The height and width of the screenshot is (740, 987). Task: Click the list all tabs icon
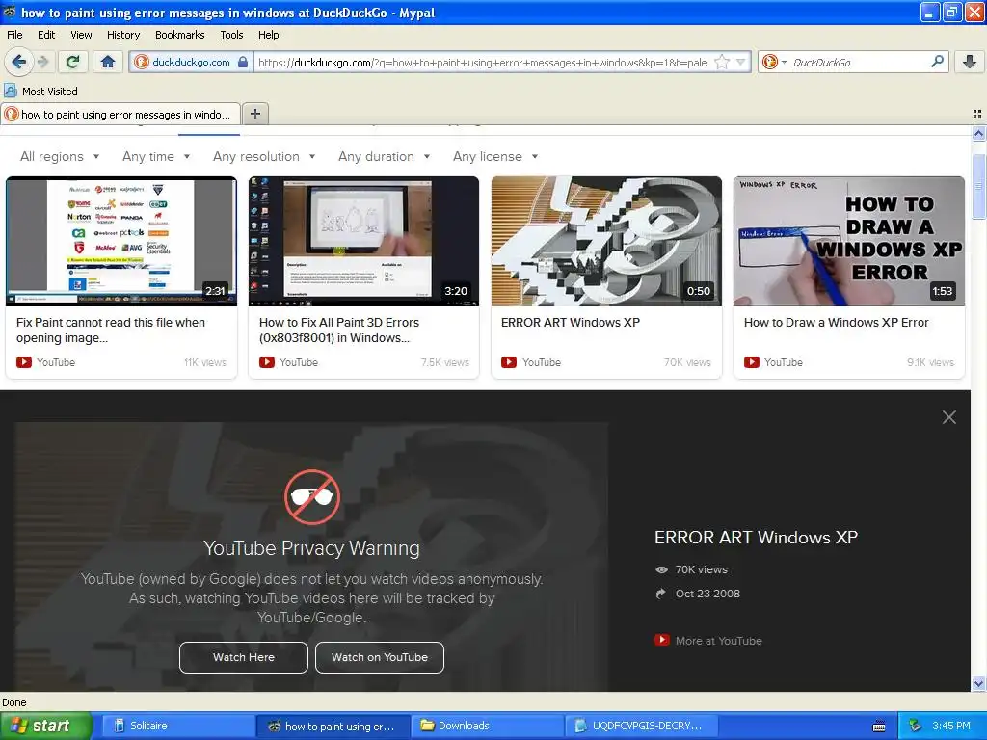point(977,114)
